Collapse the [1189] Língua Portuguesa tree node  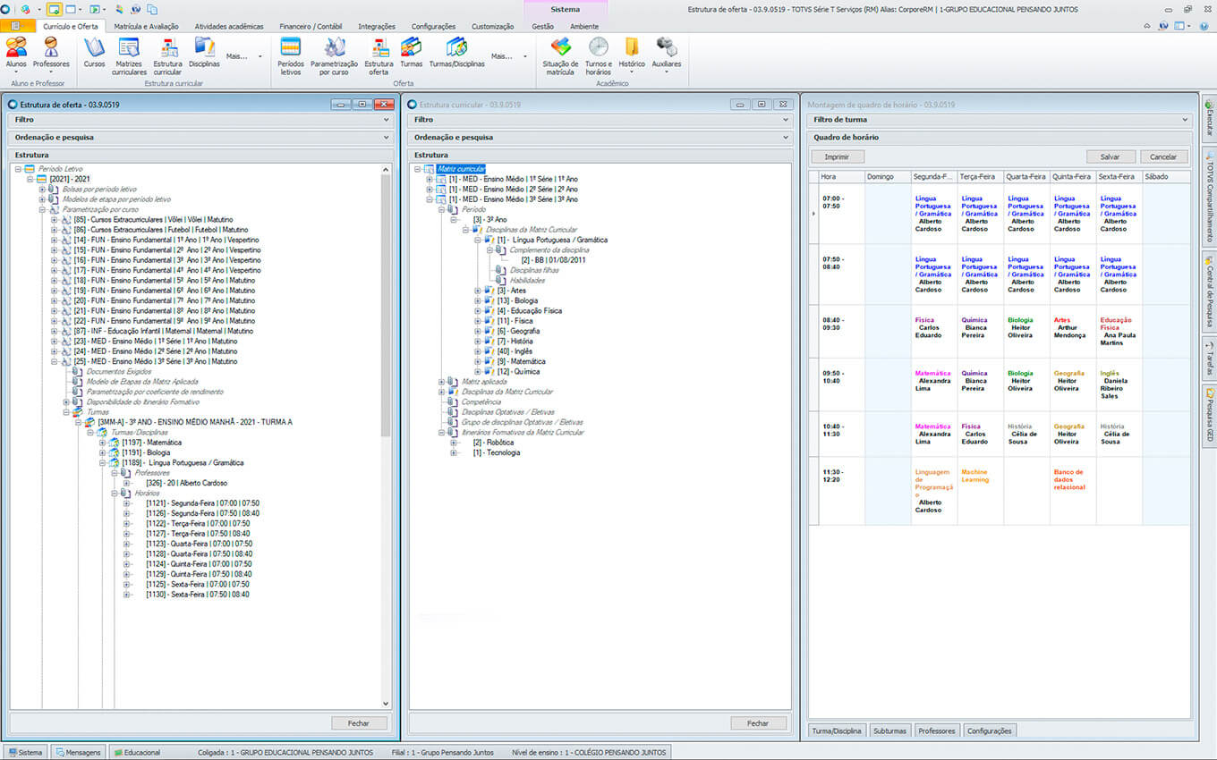click(x=103, y=463)
